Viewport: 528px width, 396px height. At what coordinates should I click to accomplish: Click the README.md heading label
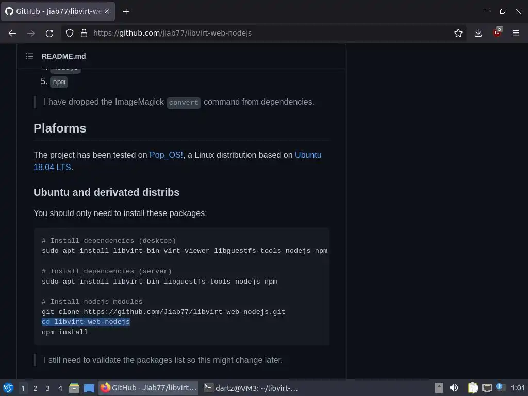63,56
